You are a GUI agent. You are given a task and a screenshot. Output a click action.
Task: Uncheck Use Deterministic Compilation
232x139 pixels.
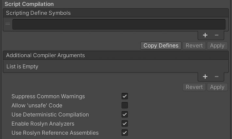coord(124,114)
